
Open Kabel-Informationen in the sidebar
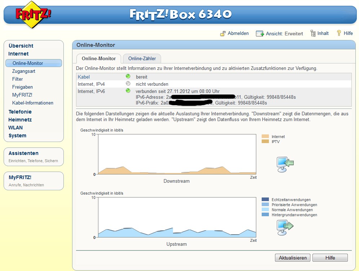[33, 103]
